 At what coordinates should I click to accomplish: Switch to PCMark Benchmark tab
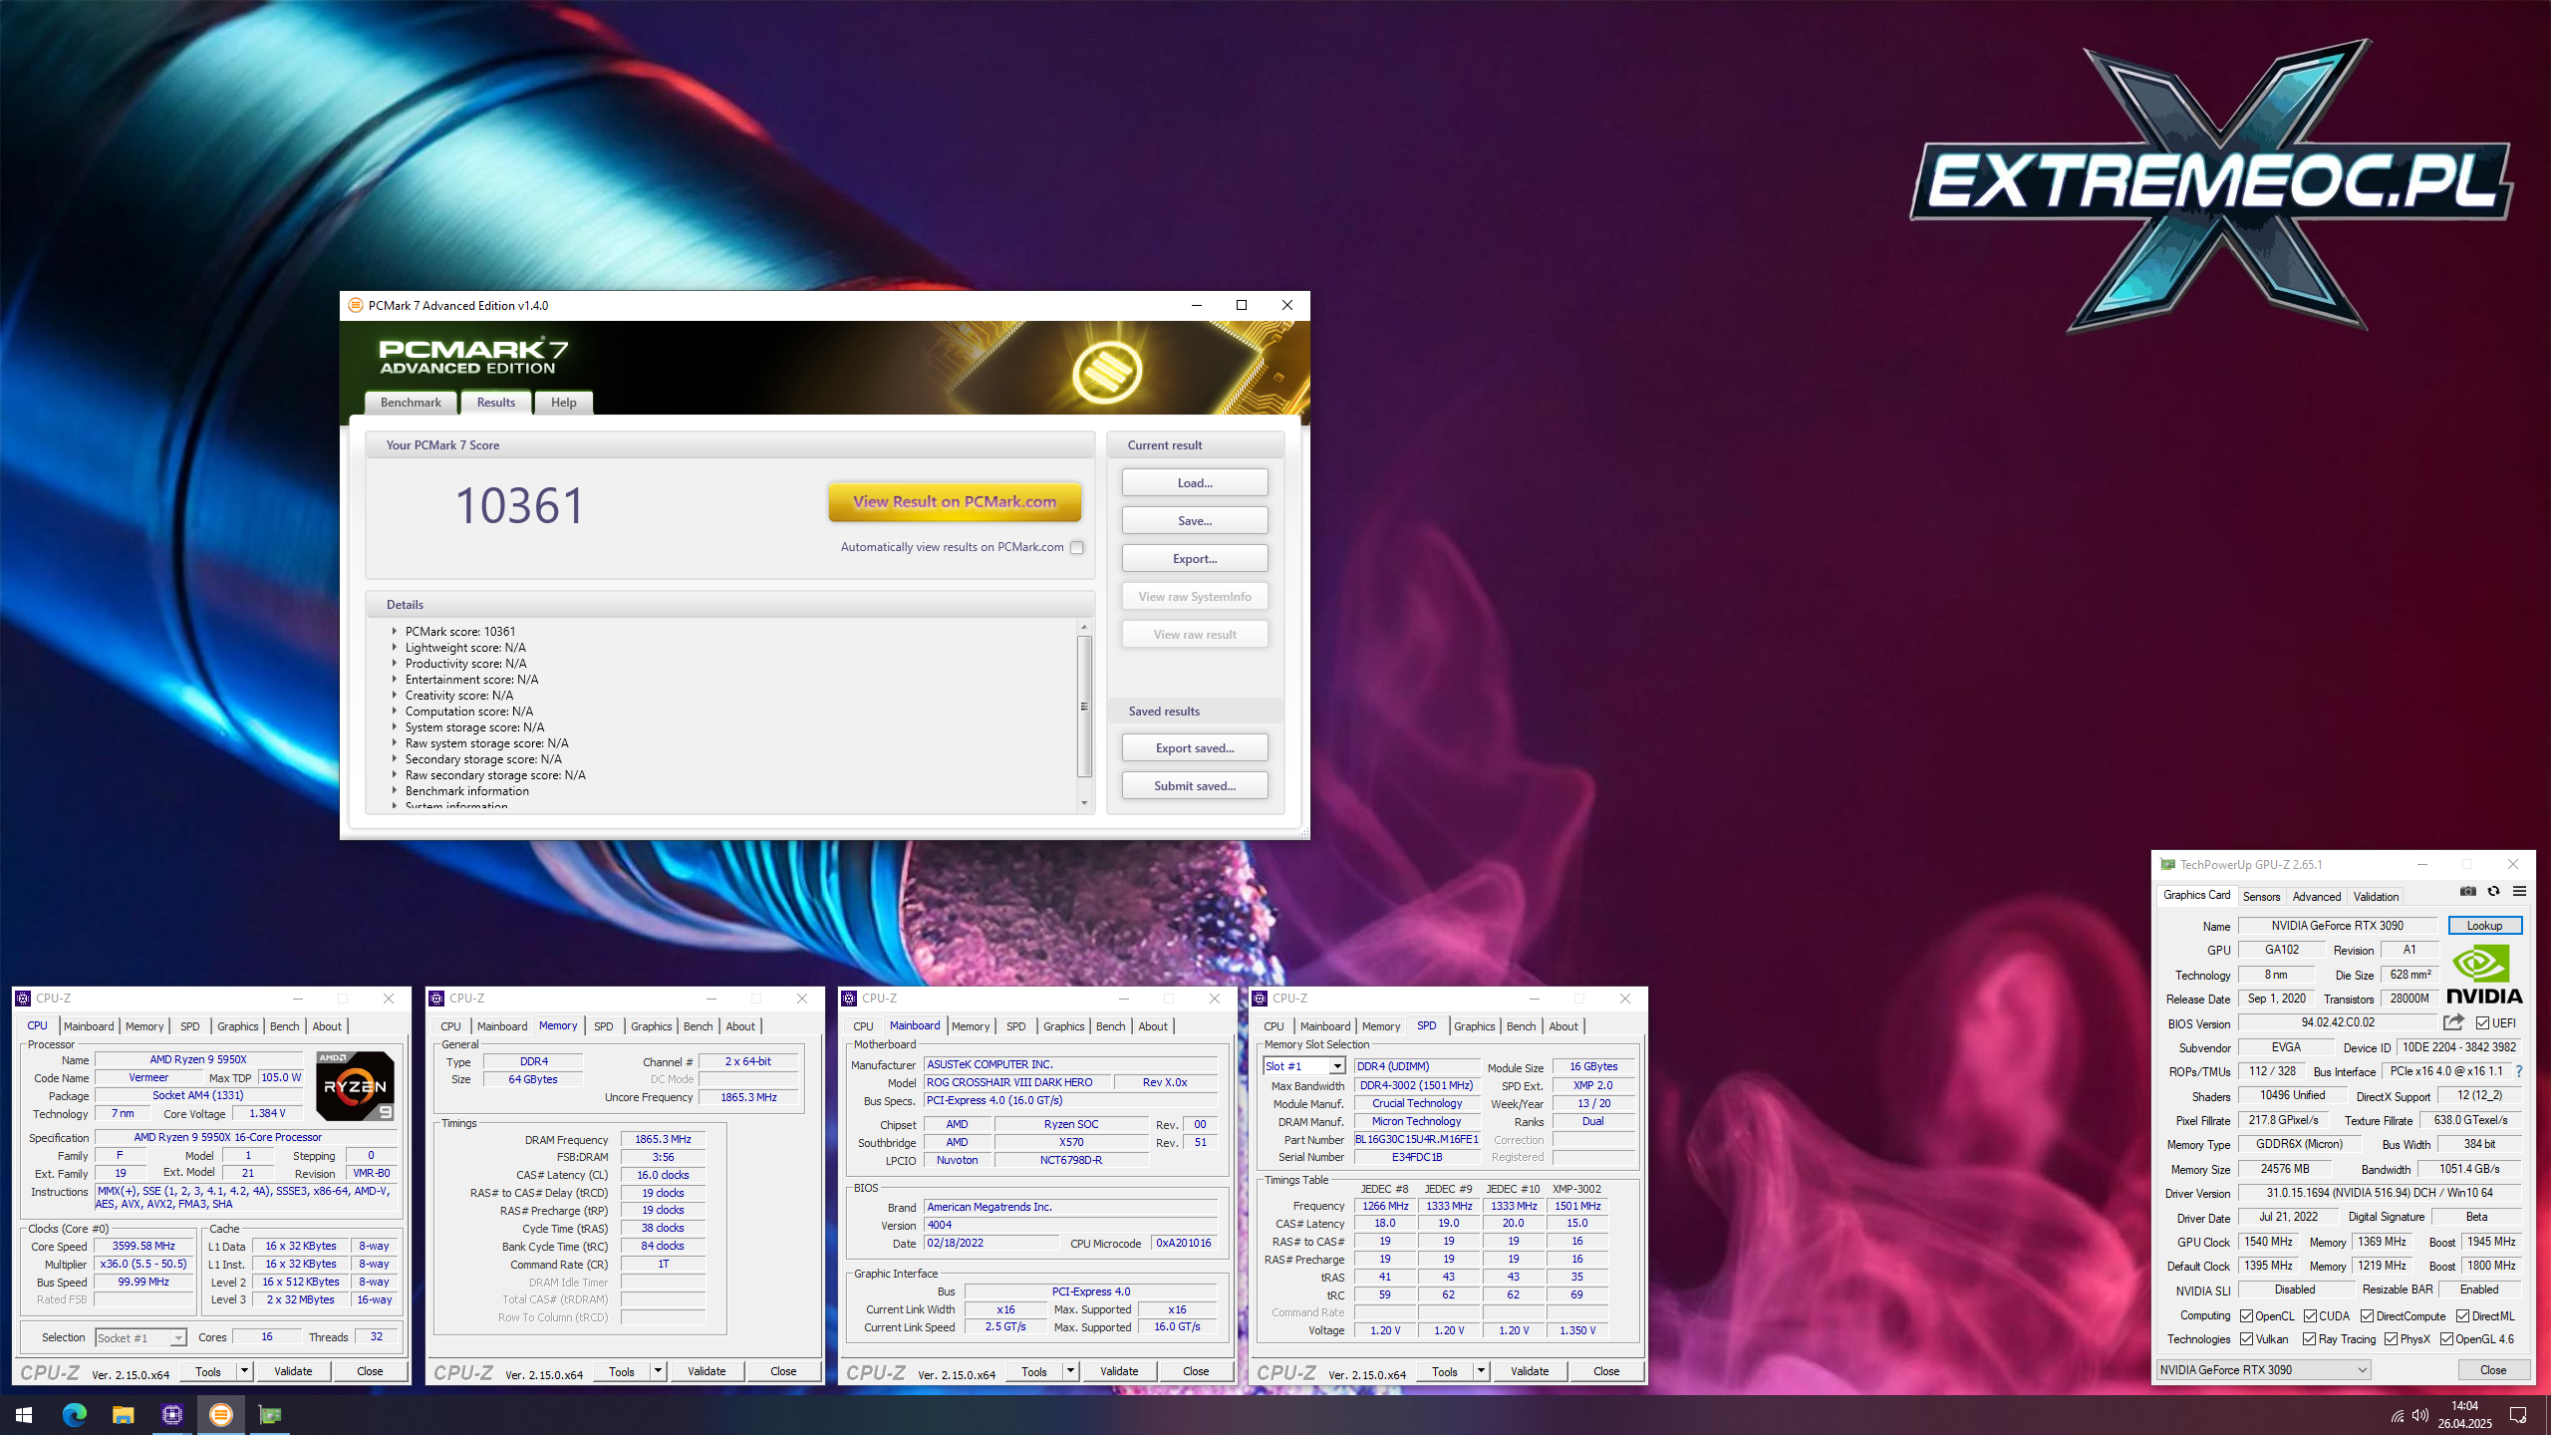[411, 403]
